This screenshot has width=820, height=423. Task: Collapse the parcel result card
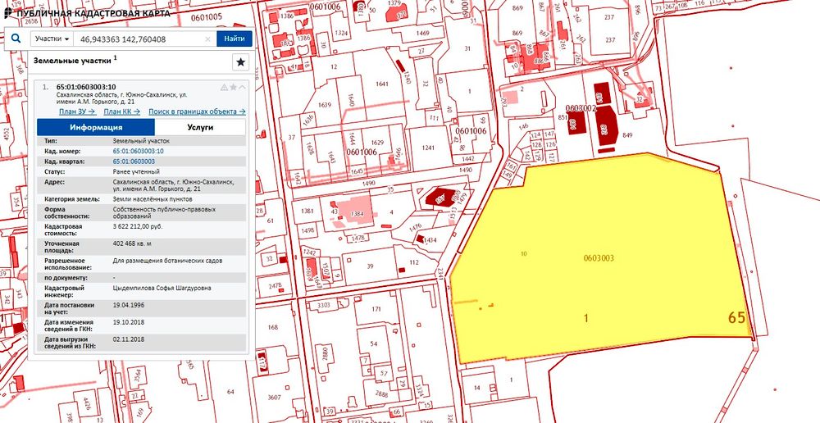point(242,87)
